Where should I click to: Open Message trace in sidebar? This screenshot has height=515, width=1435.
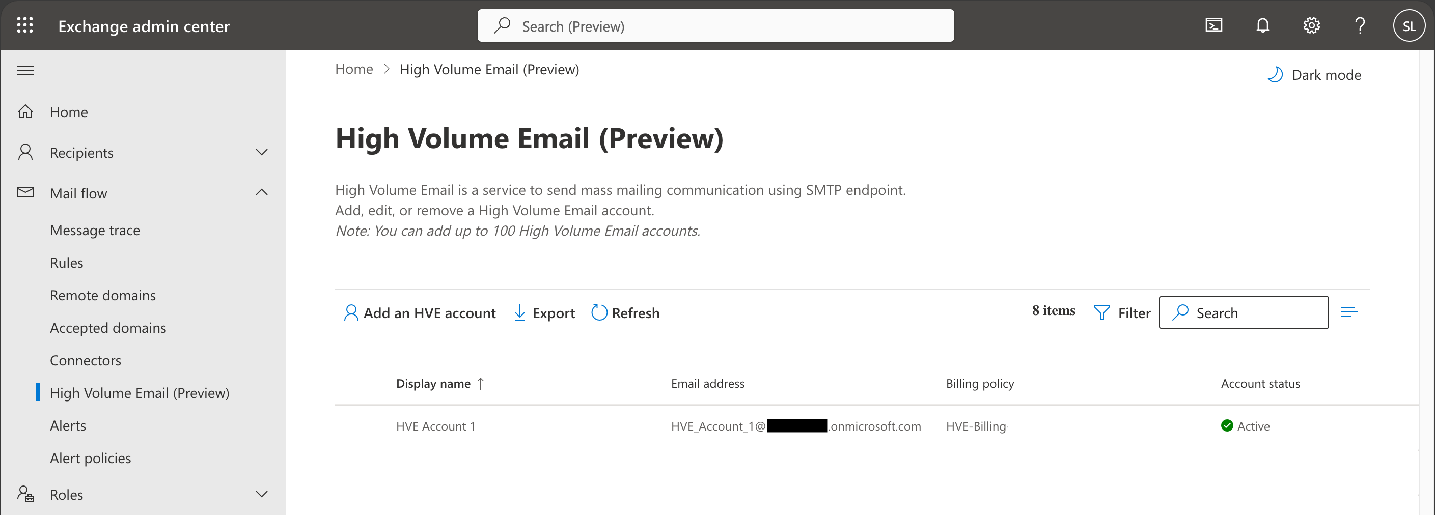(95, 230)
